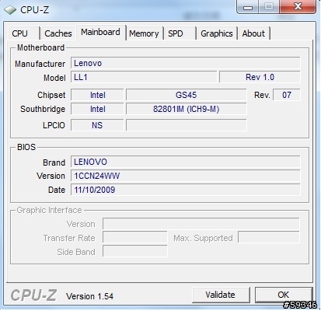The height and width of the screenshot is (311, 321).
Task: Click the OK button
Action: click(x=284, y=295)
